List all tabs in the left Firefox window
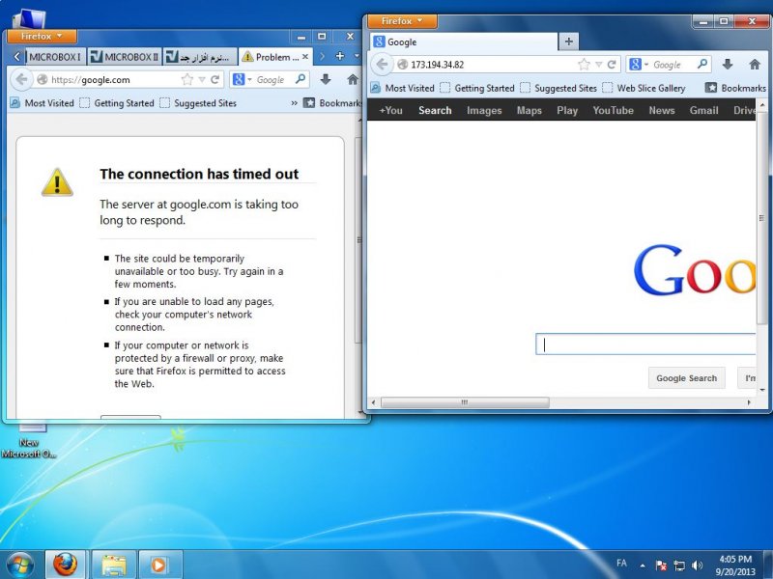 [357, 57]
